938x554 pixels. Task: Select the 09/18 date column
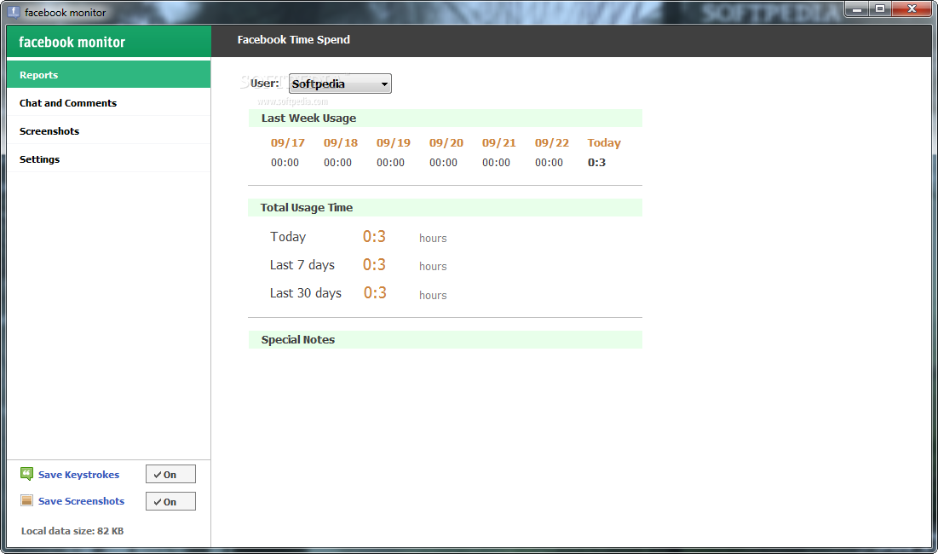[341, 143]
